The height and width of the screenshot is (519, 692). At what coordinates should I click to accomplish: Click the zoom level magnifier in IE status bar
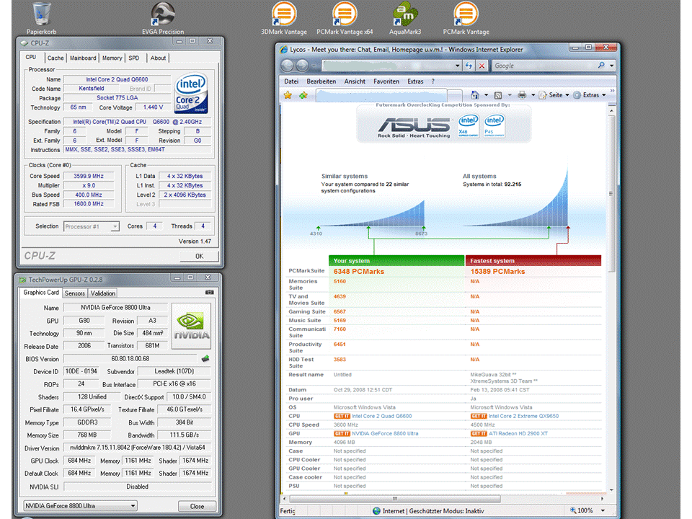tap(573, 510)
